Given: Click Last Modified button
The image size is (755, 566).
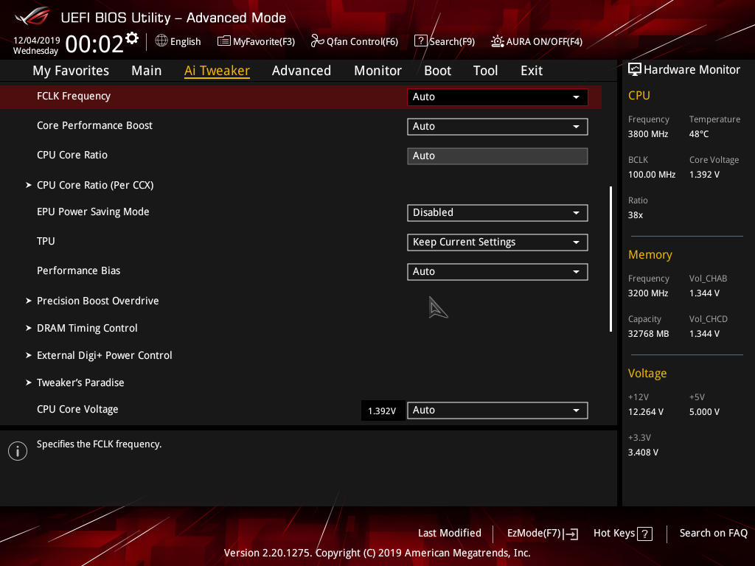Looking at the screenshot, I should (449, 533).
